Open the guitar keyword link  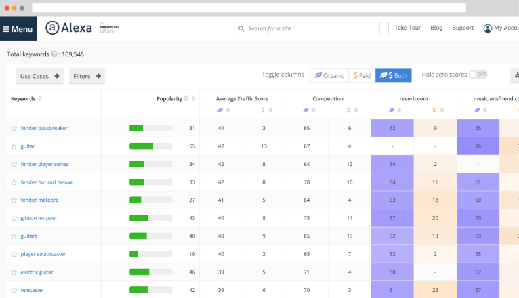[28, 146]
